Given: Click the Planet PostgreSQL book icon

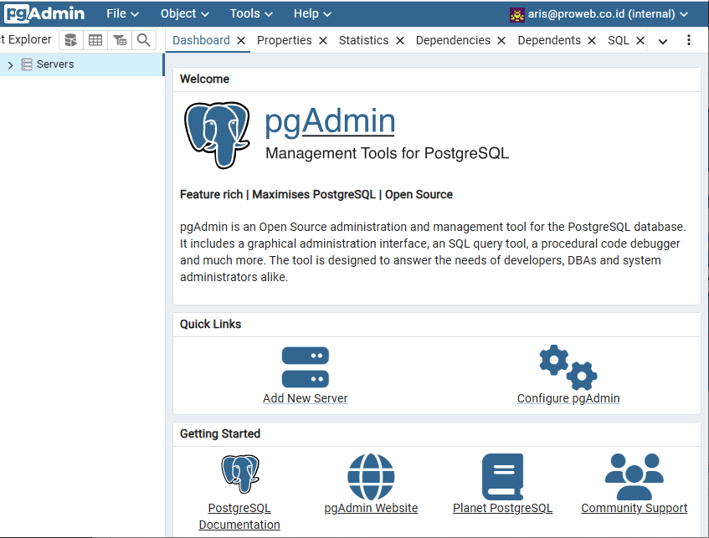Looking at the screenshot, I should tap(503, 477).
